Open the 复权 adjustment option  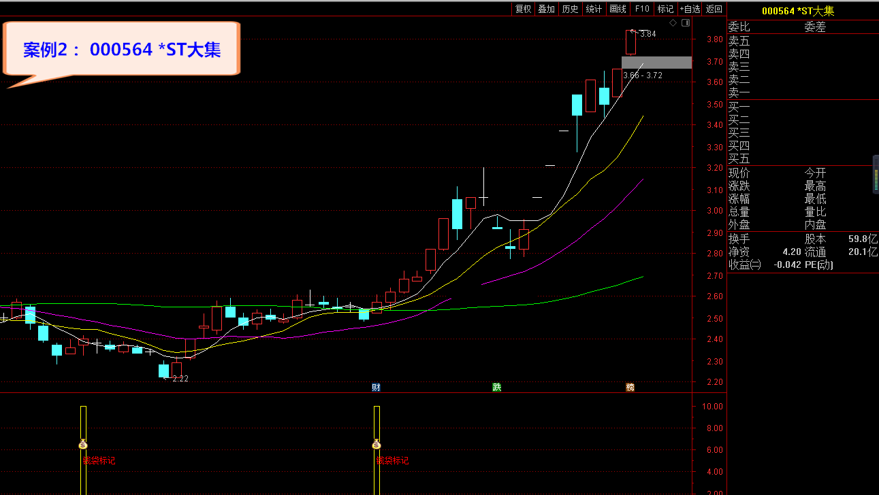[523, 9]
